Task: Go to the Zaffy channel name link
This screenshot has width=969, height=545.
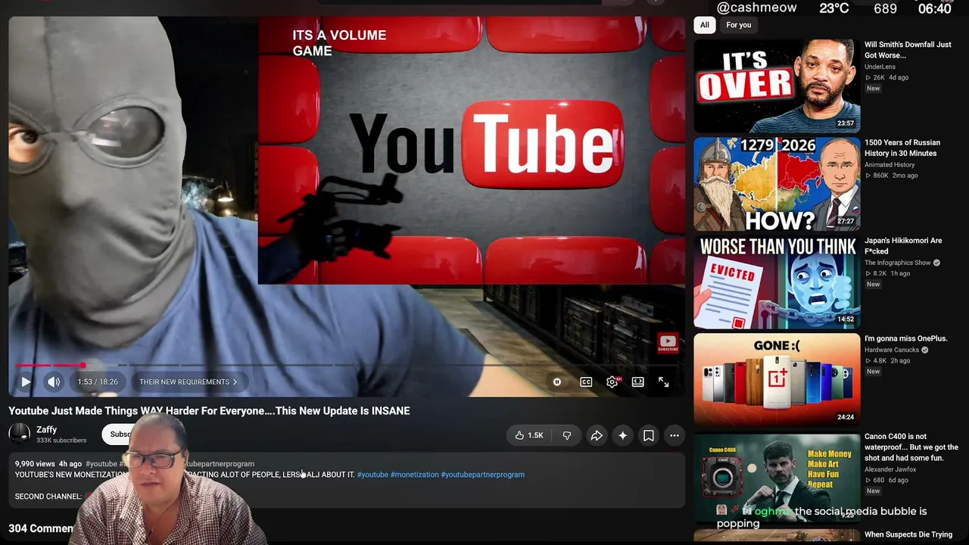Action: pyautogui.click(x=47, y=429)
